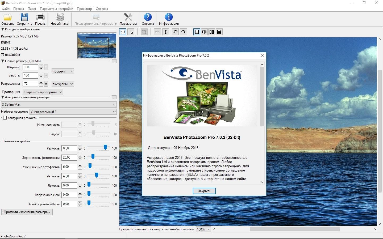Collapse Алгоритм изменения размера section
Image resolution: width=383 pixels, height=239 pixels.
[x=3, y=97]
